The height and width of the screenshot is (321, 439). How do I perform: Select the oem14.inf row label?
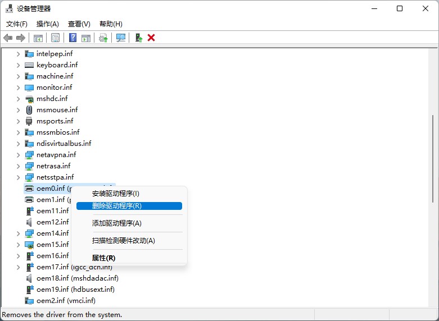click(x=53, y=233)
